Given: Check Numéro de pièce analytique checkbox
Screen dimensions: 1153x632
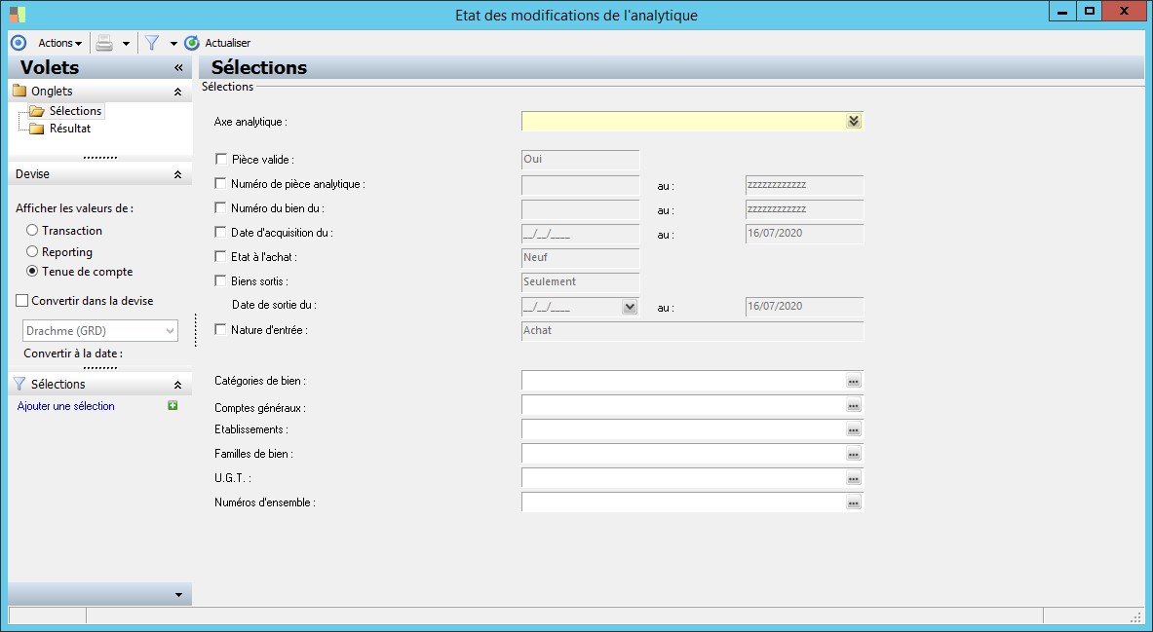Looking at the screenshot, I should (220, 184).
